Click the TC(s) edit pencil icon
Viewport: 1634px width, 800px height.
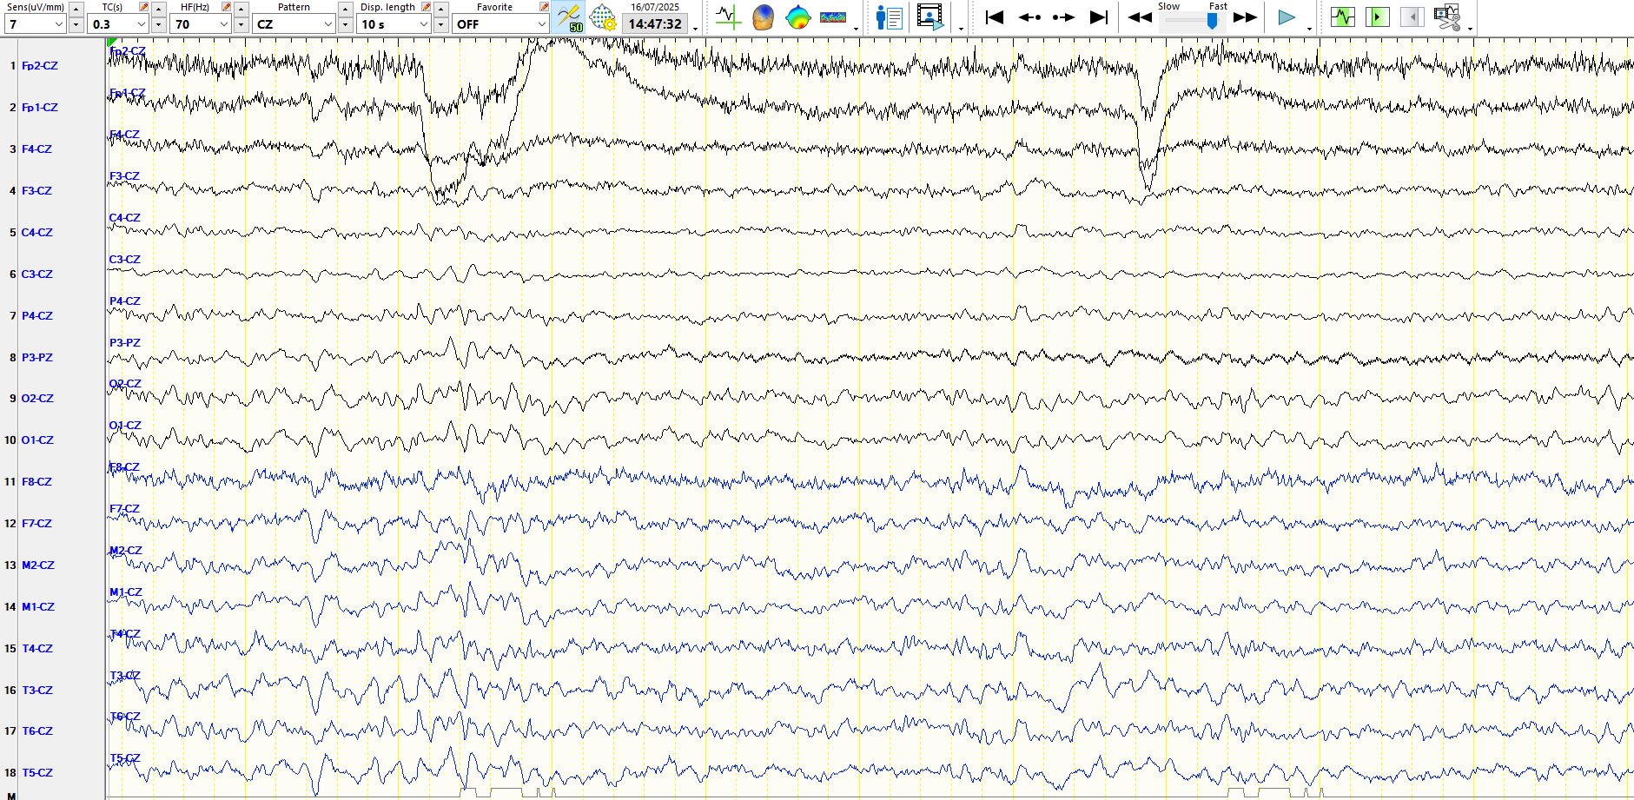pyautogui.click(x=143, y=7)
